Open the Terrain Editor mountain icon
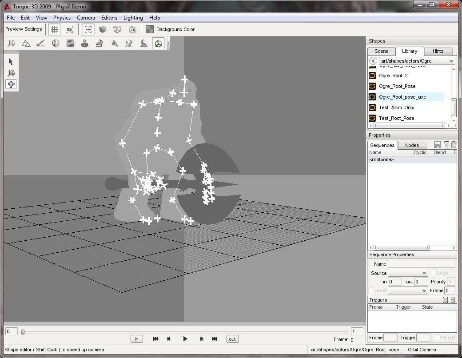 (x=26, y=43)
